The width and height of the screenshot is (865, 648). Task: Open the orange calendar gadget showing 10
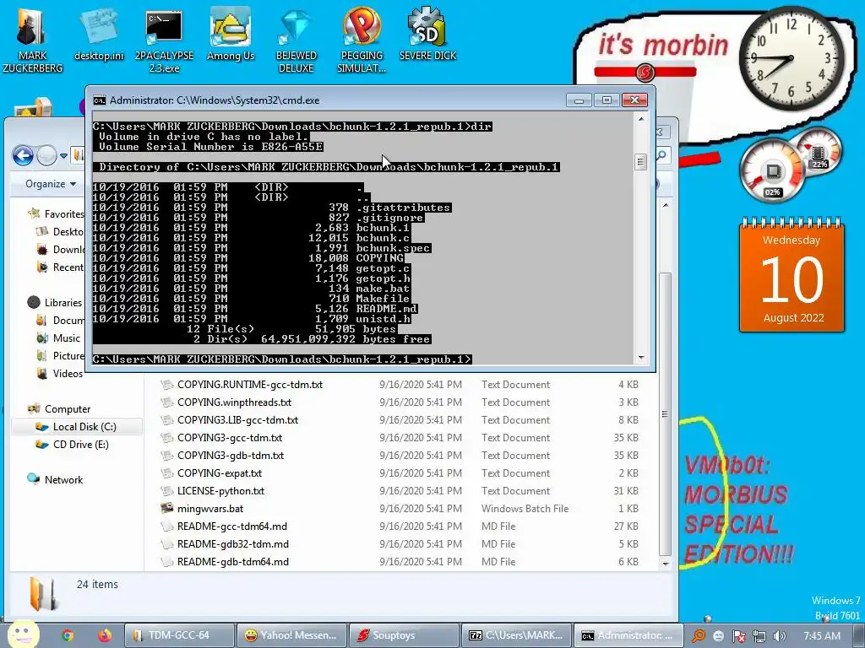click(x=792, y=276)
